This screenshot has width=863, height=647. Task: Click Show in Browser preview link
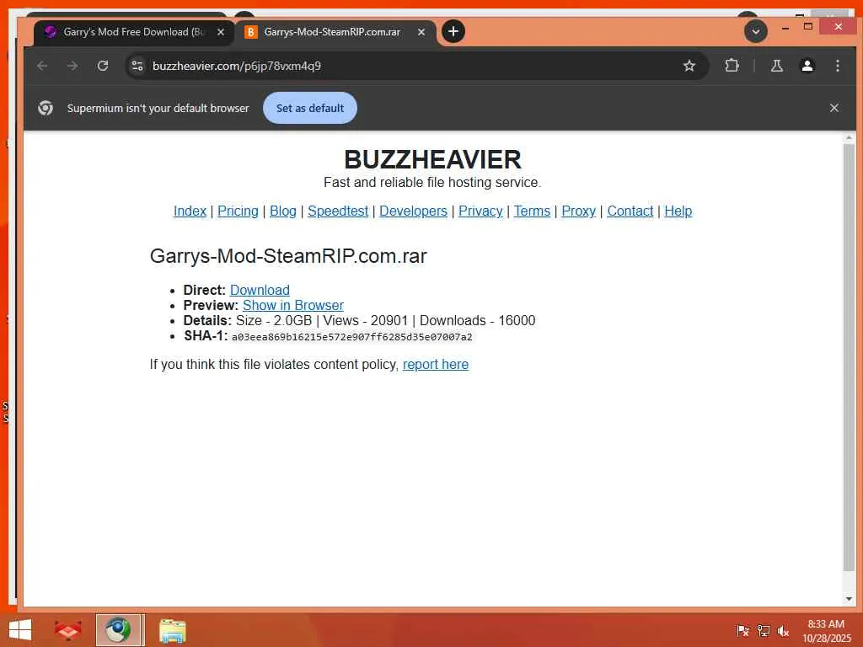coord(292,305)
